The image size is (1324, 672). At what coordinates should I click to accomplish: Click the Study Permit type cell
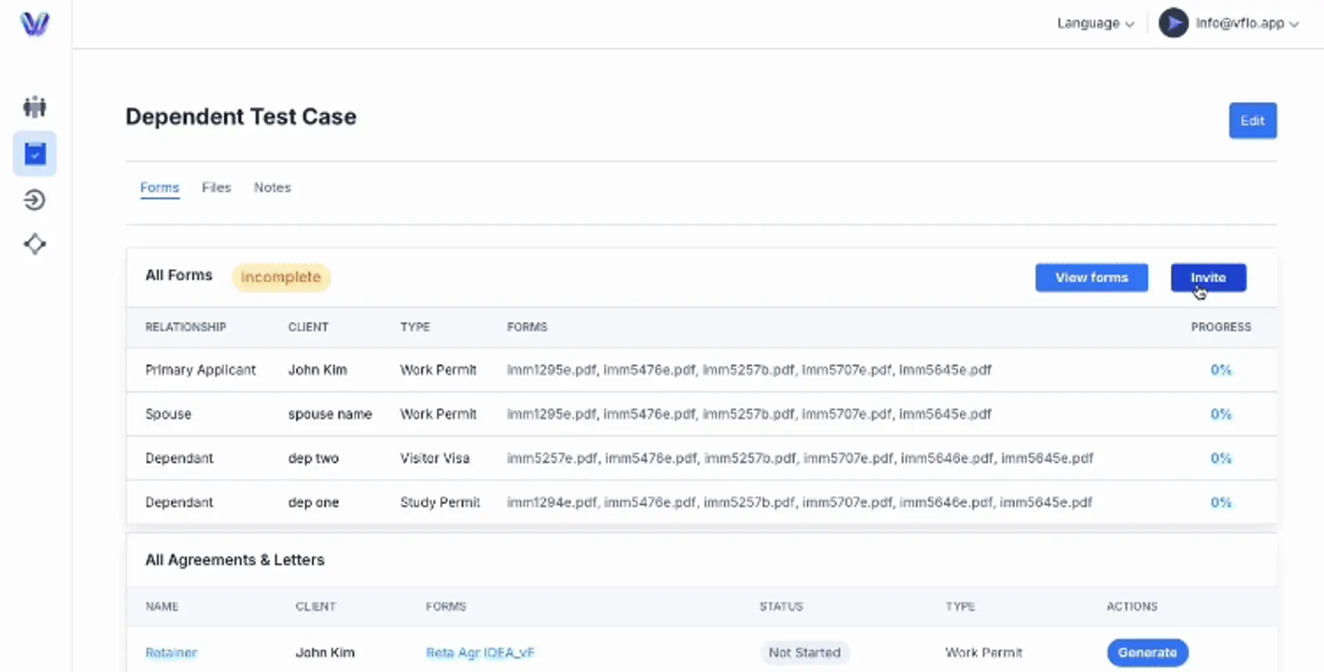(x=440, y=502)
